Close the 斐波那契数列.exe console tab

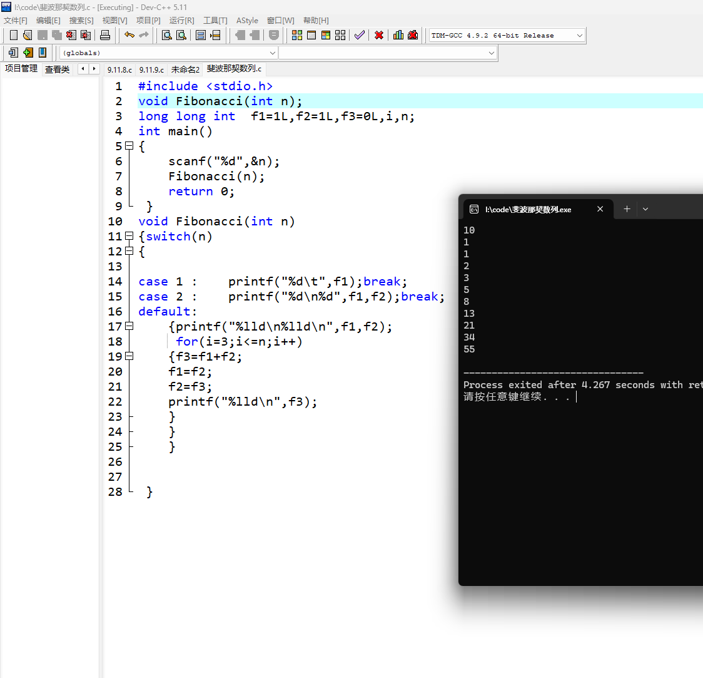[x=600, y=208]
